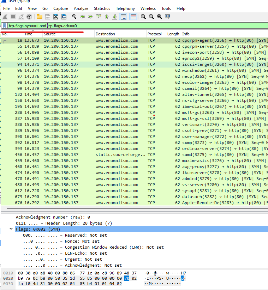Stop capturing packets square icon
The width and height of the screenshot is (268, 290).
tap(13, 17)
